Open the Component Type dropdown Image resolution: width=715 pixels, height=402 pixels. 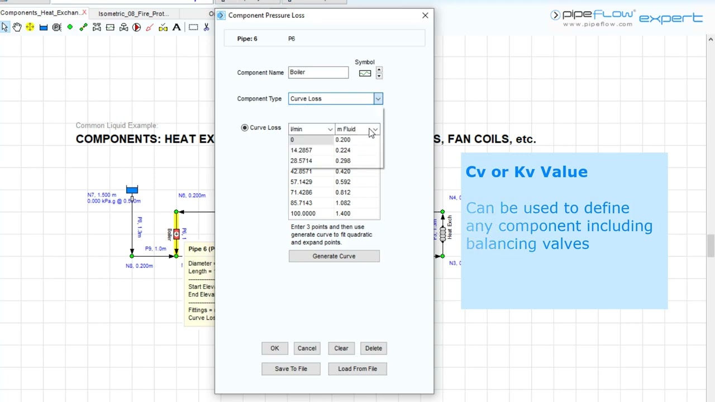[378, 99]
